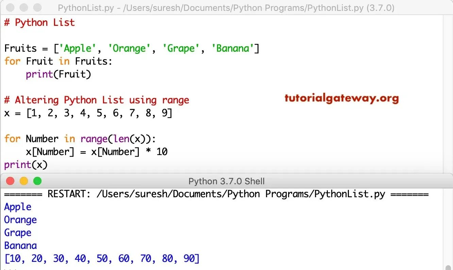Click the RESTART line in the shell

216,194
